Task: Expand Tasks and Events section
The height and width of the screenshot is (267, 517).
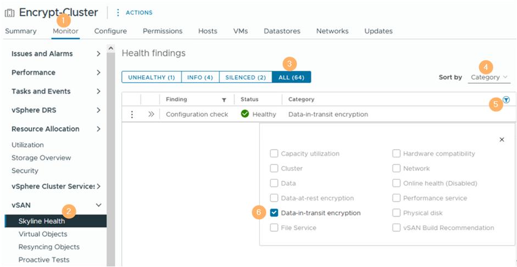Action: [x=98, y=91]
